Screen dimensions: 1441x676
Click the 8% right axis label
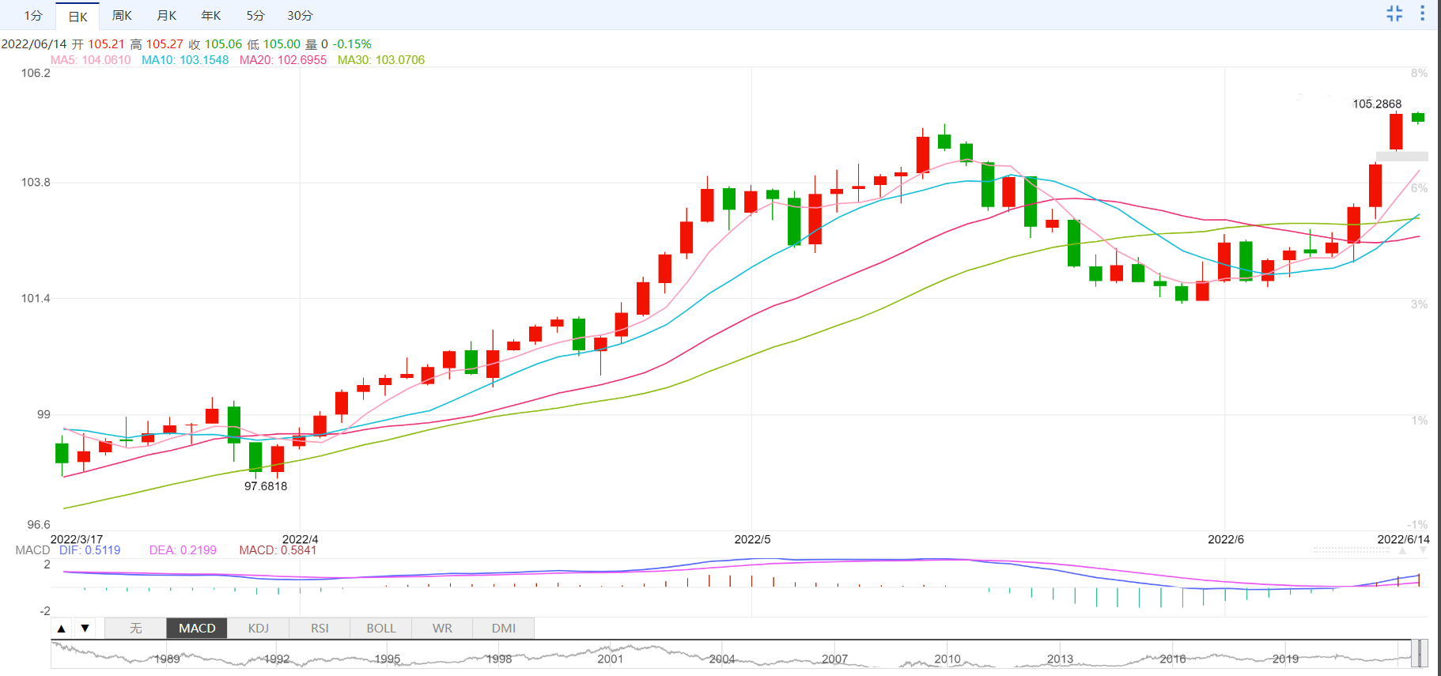1420,74
